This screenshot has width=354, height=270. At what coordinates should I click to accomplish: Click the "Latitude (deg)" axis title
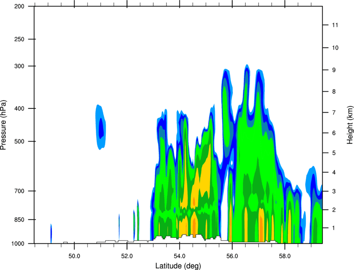point(178,266)
